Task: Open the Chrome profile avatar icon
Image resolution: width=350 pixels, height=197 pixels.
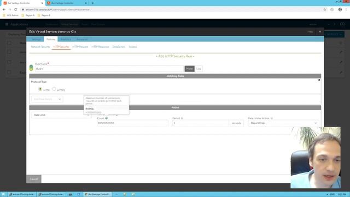Action: [x=340, y=10]
